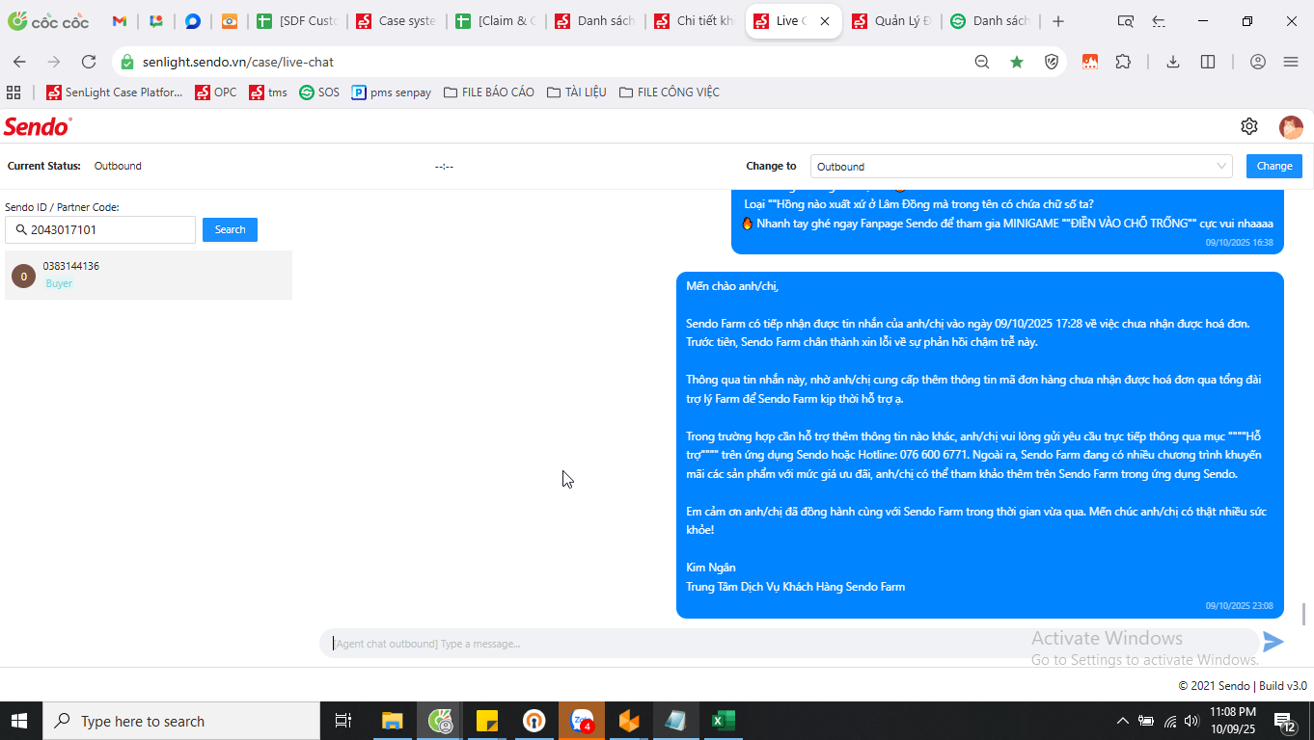Open the Change to status dropdown
This screenshot has width=1314, height=740.
[x=1021, y=166]
